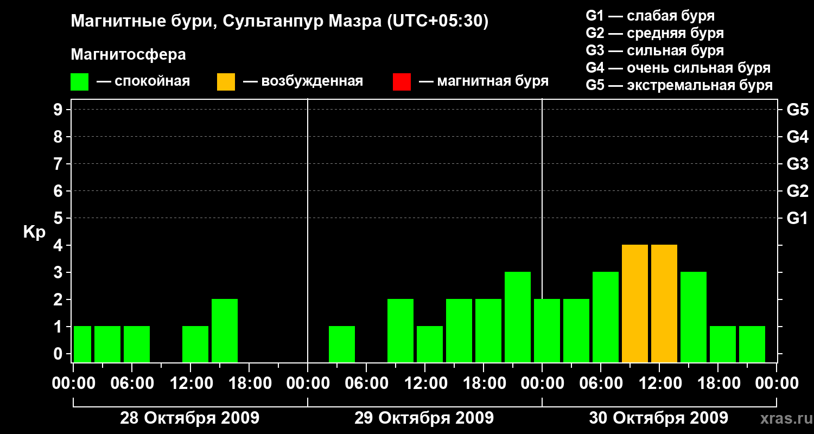Click the 'G2 — средняя буря' legend line
This screenshot has height=434, width=814.
(x=655, y=33)
